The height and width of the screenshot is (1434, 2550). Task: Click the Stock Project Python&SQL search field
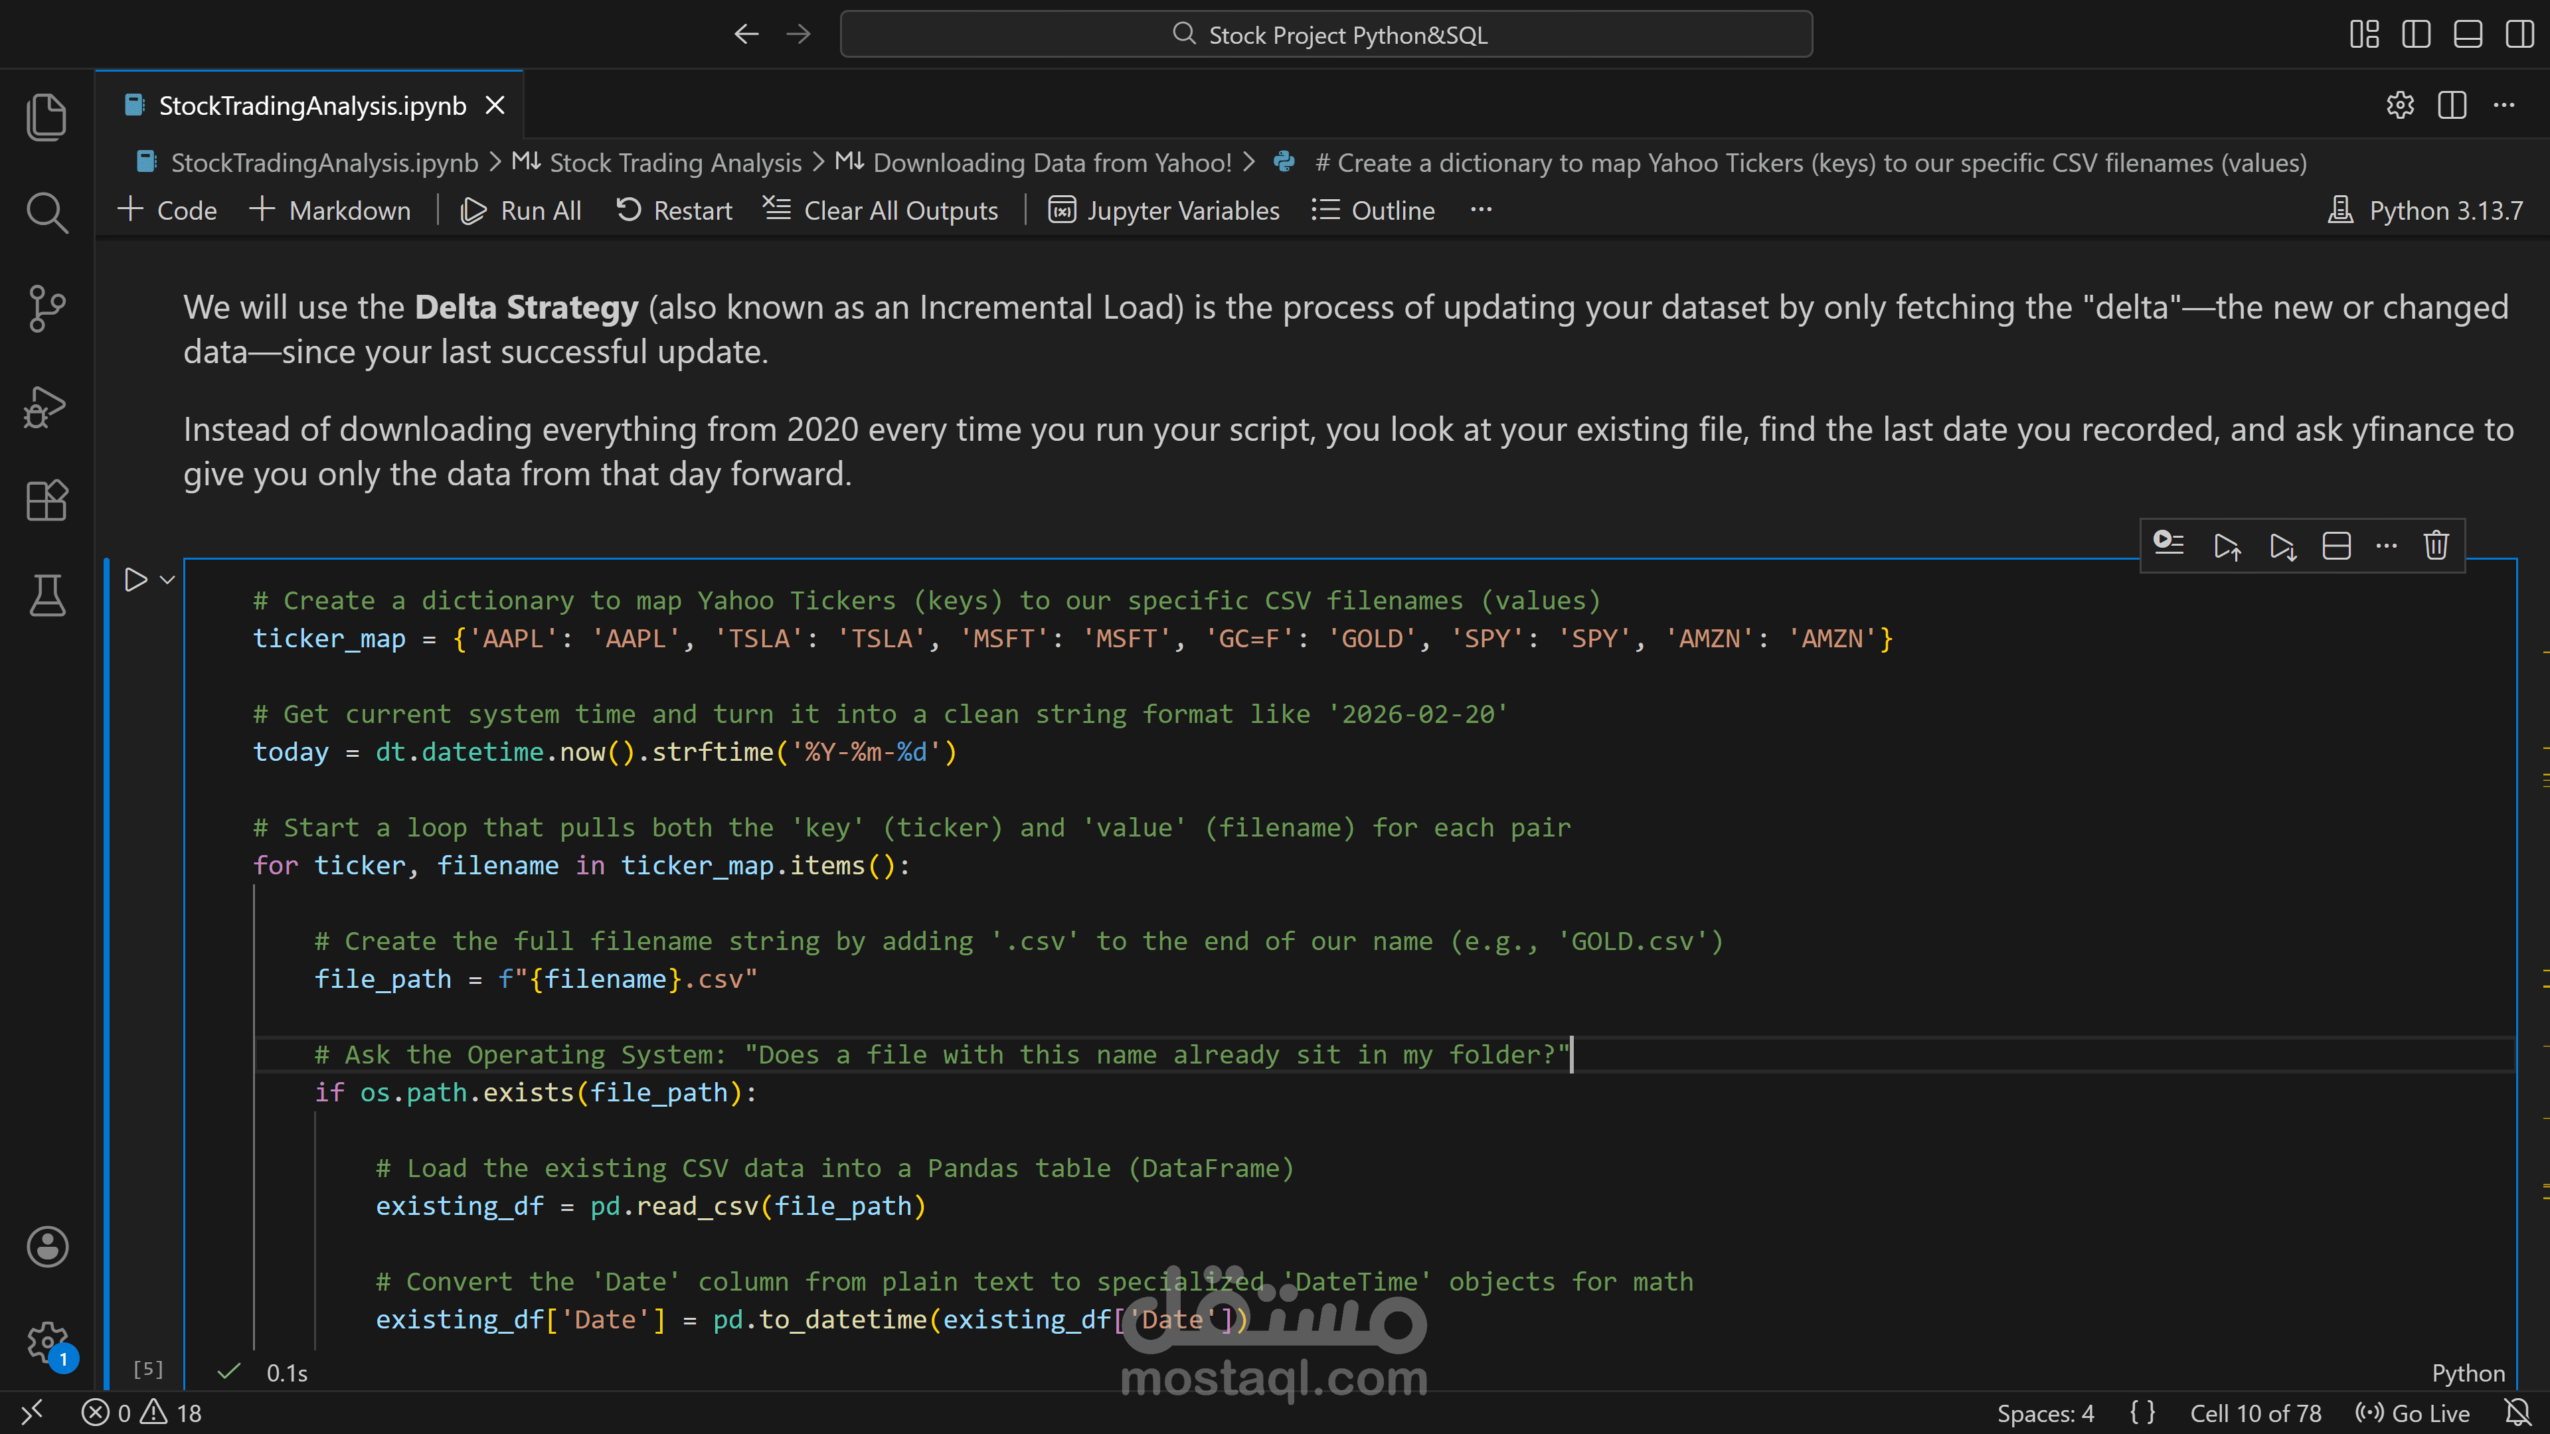click(x=1327, y=35)
